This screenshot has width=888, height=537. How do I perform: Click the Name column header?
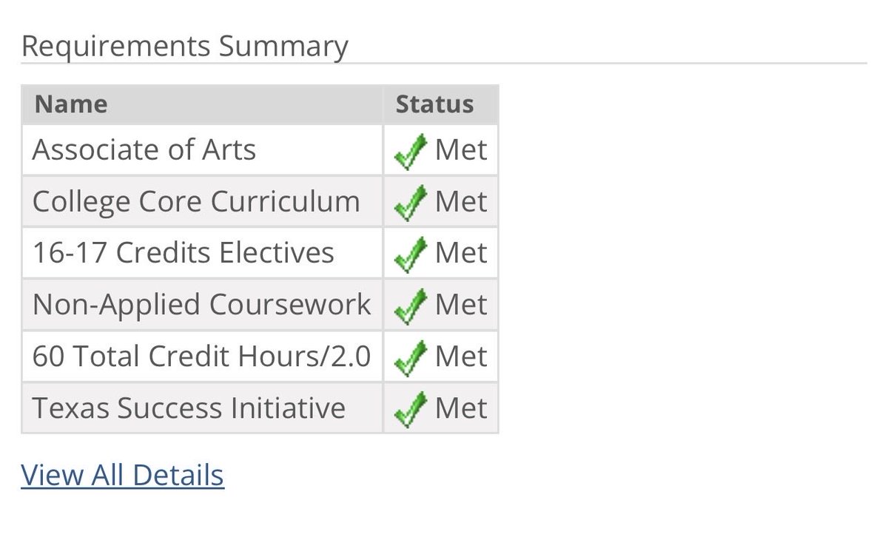(70, 104)
